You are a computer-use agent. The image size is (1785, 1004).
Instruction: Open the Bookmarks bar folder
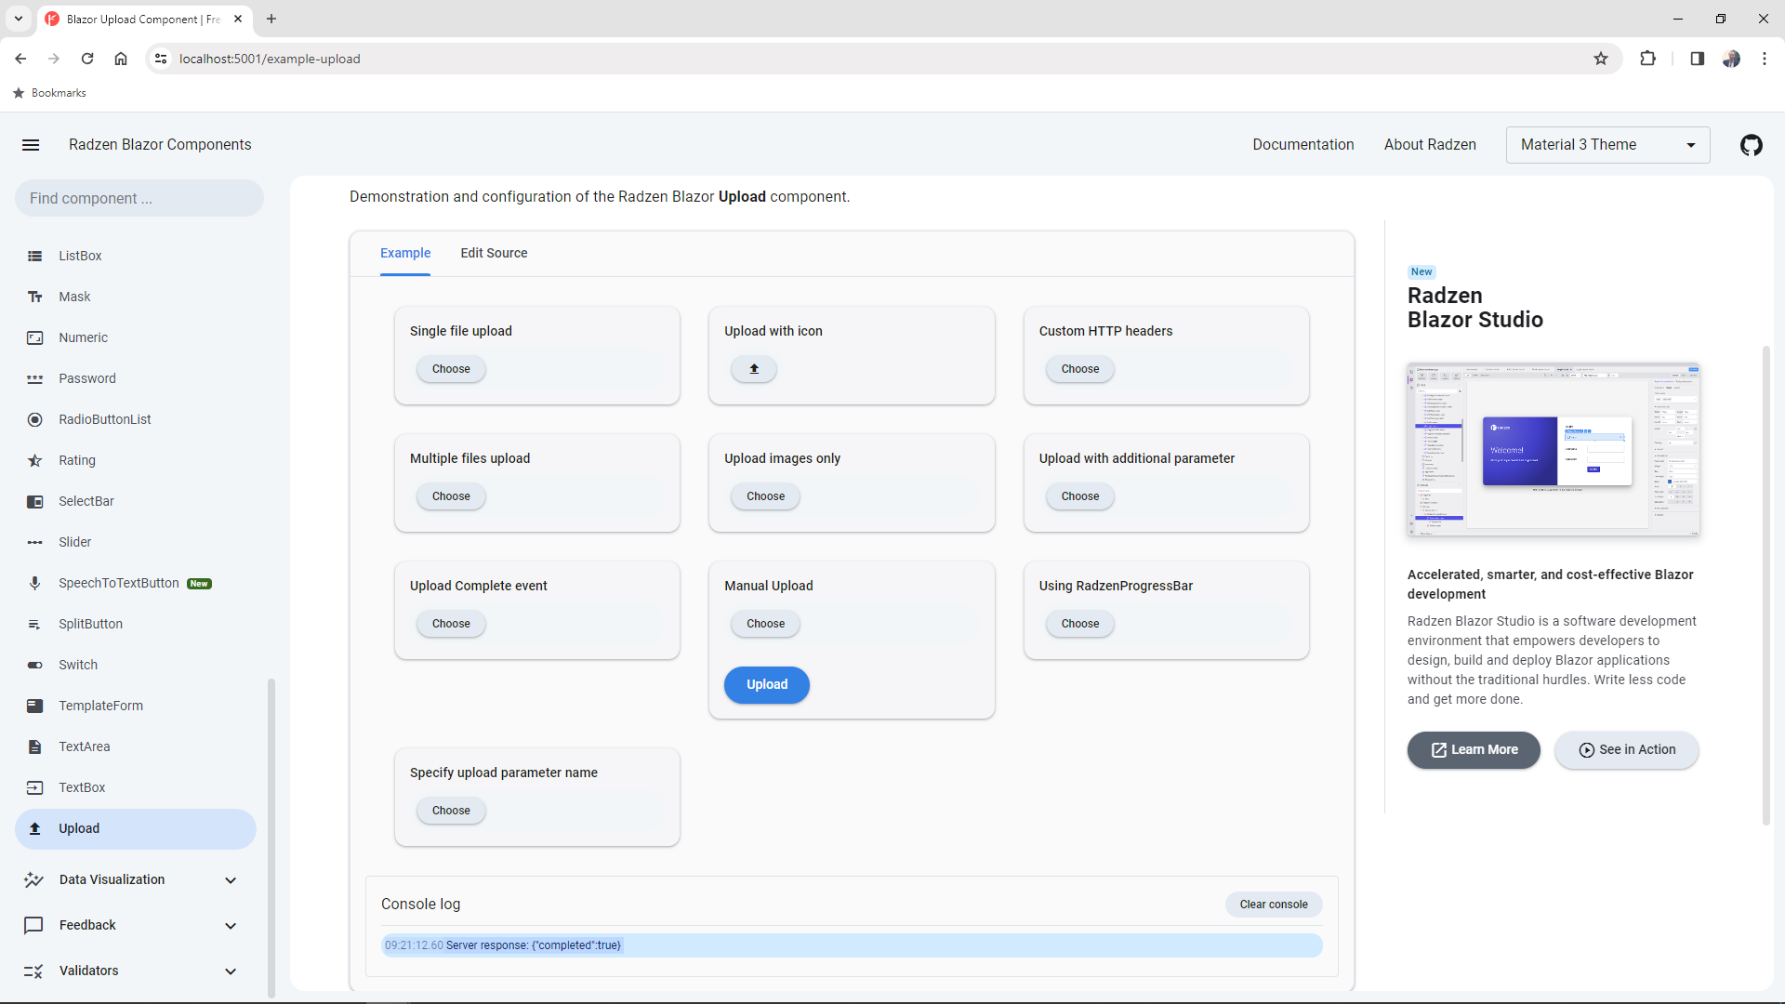[49, 93]
